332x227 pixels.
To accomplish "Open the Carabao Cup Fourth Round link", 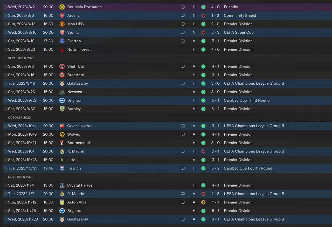I will (x=248, y=168).
